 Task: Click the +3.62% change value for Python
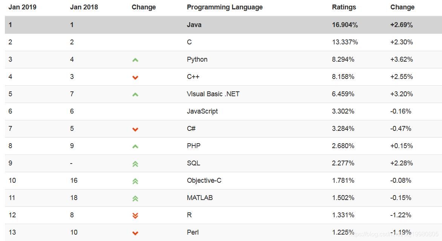click(402, 59)
